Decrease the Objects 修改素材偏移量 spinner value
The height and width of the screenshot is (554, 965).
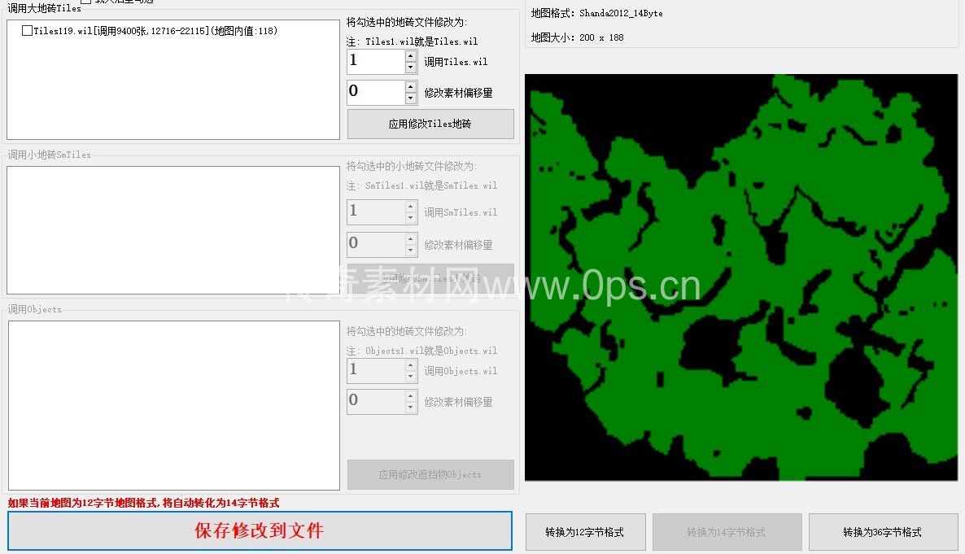(411, 407)
